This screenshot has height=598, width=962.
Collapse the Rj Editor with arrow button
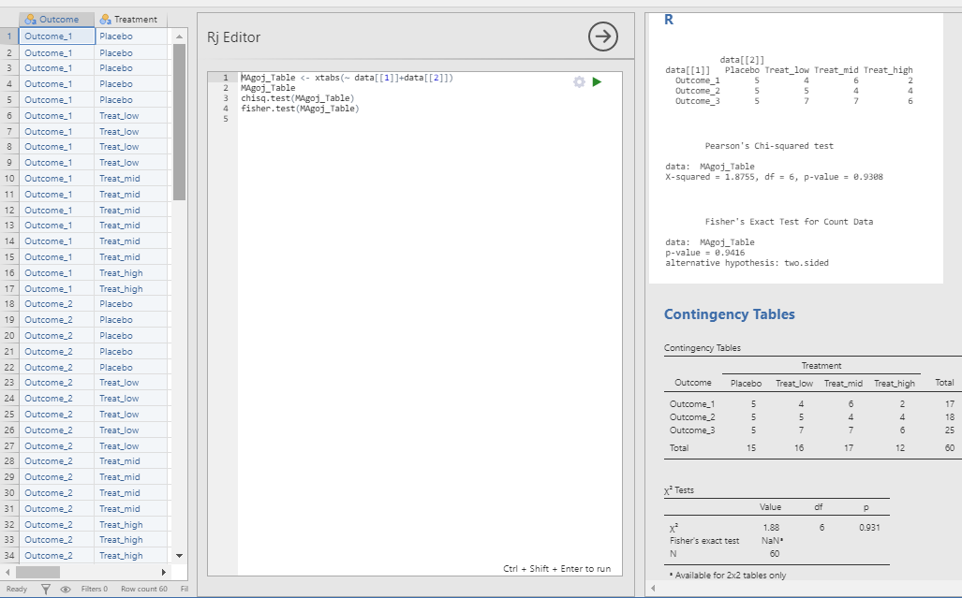point(603,36)
